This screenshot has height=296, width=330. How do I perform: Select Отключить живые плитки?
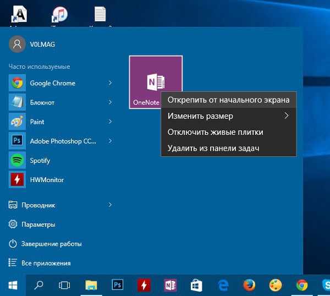click(x=229, y=132)
